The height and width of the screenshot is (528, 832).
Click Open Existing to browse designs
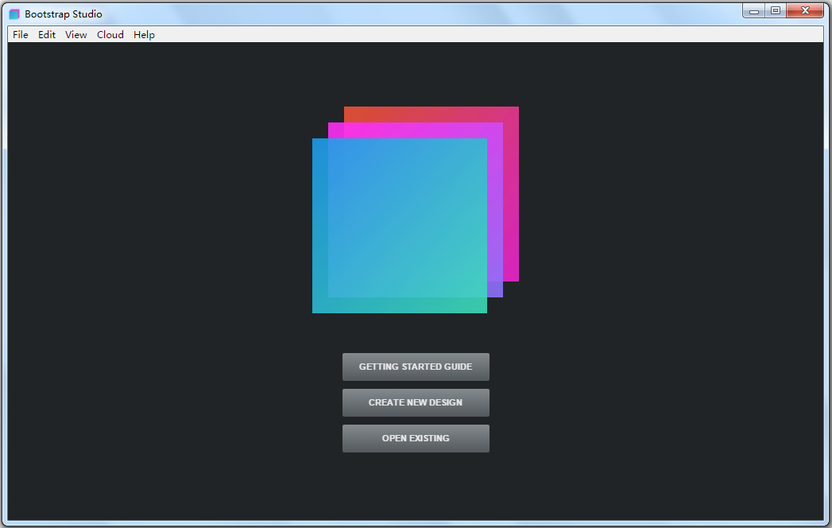point(416,438)
